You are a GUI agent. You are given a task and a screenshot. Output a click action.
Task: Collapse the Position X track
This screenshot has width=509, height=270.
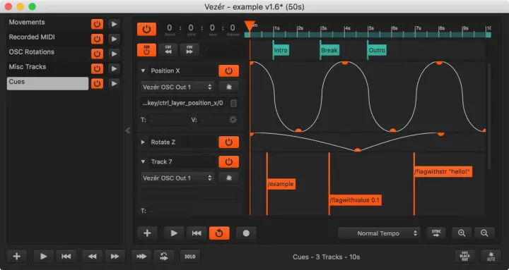click(143, 70)
